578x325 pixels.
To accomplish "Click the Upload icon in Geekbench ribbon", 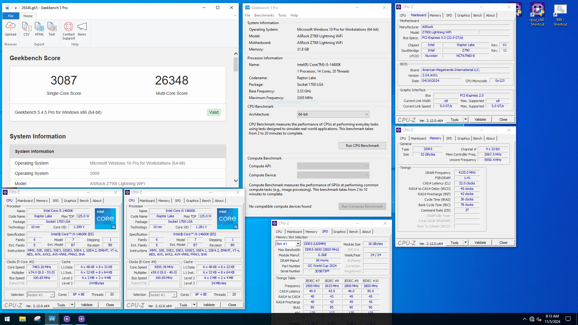I will coord(11,29).
